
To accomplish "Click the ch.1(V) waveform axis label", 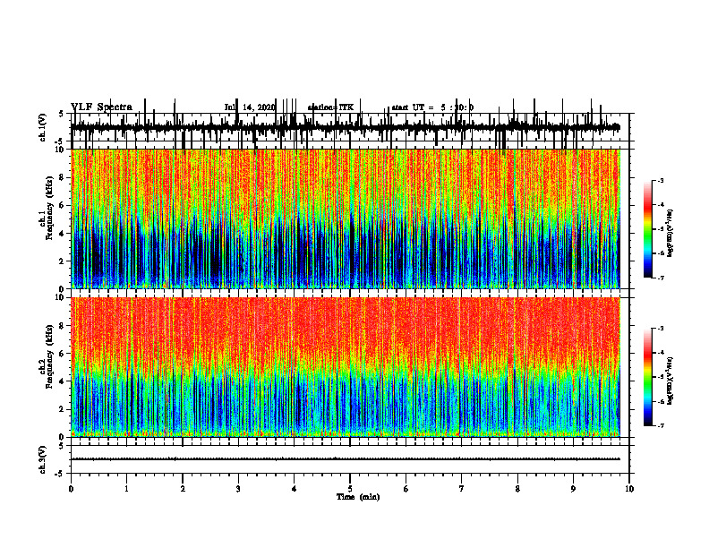I will pos(43,127).
